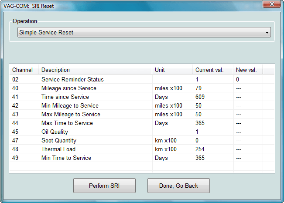Select the Min Time to Service row
The height and width of the screenshot is (203, 284).
[x=142, y=158]
